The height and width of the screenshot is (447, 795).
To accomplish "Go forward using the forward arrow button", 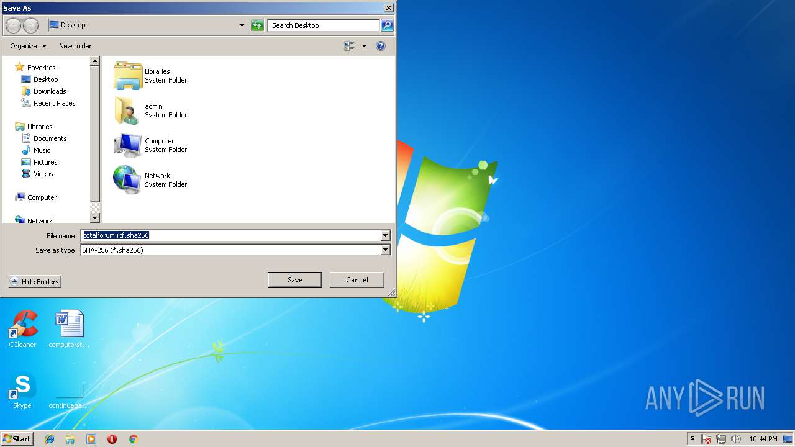I will pos(31,25).
